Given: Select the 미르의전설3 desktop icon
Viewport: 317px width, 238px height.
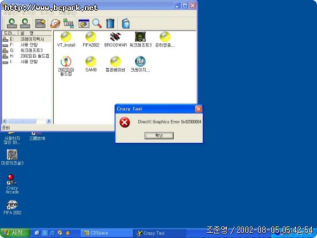Looking at the screenshot, I should pos(12,157).
